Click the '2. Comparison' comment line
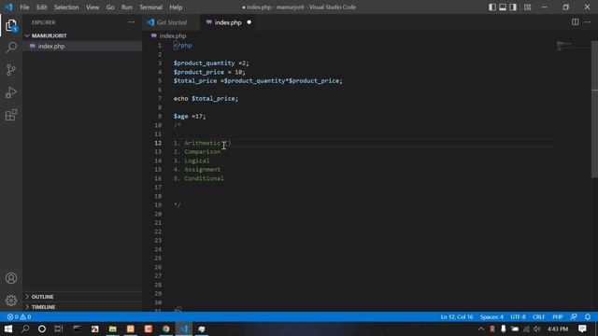This screenshot has width=598, height=336. [x=197, y=152]
